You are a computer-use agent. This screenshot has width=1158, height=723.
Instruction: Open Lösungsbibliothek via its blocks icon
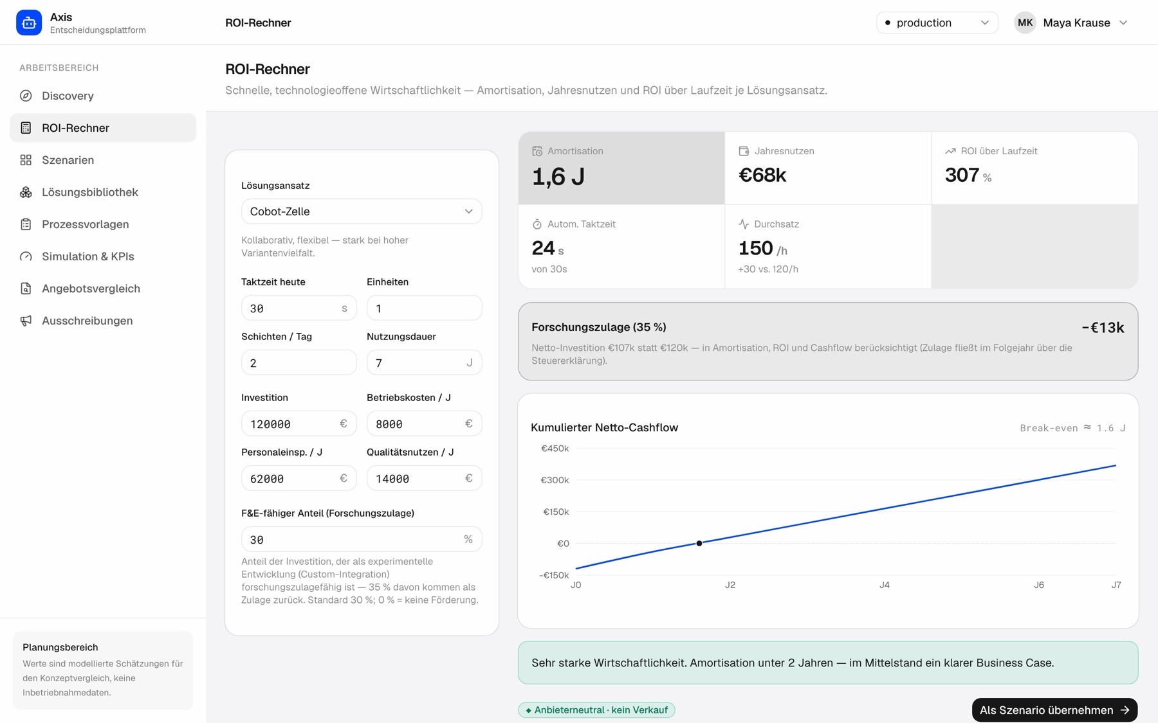click(x=26, y=192)
